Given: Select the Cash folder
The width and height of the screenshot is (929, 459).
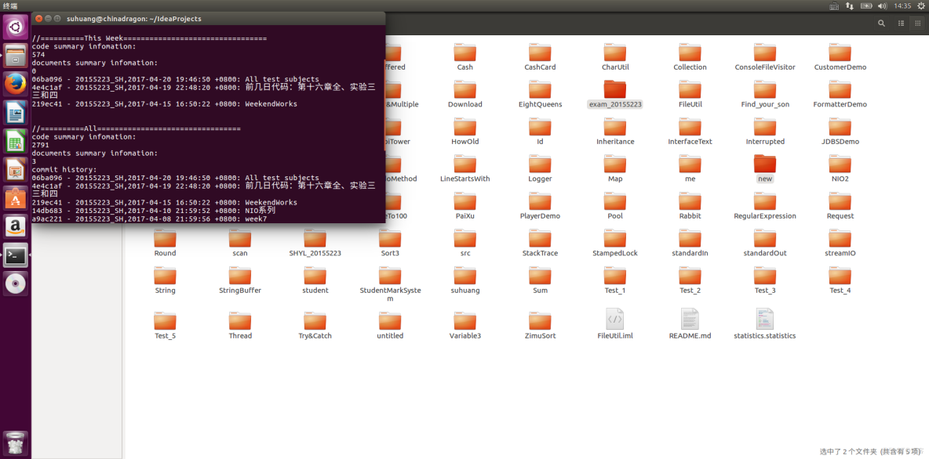Looking at the screenshot, I should pyautogui.click(x=465, y=57).
